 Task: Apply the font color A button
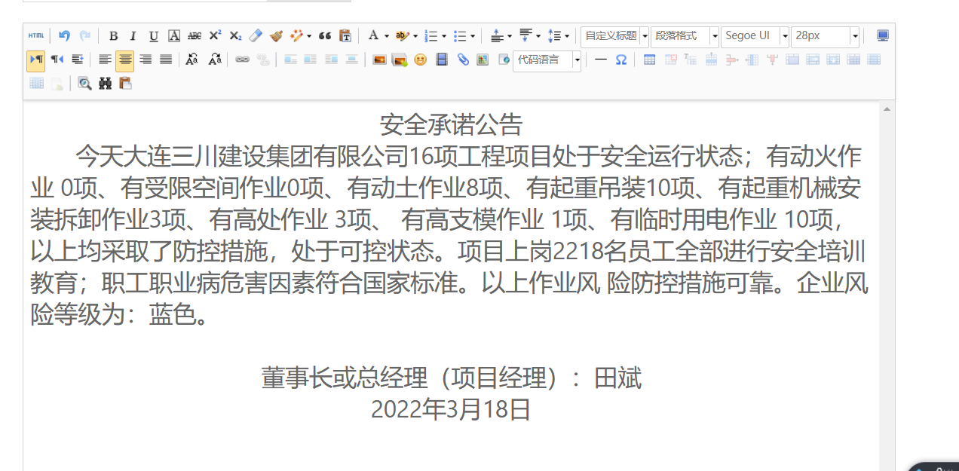click(374, 35)
